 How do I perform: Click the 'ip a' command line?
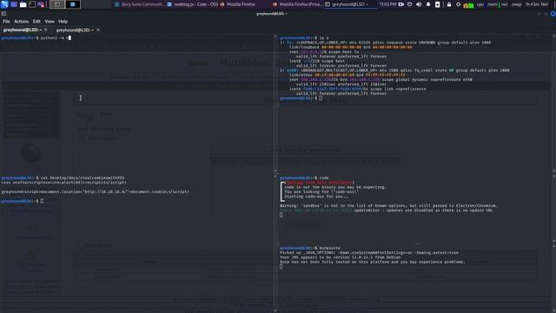[x=305, y=37]
